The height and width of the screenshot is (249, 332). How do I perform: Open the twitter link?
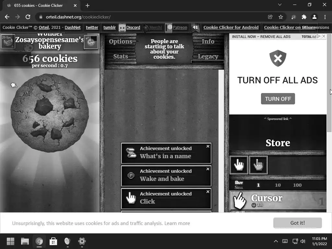click(92, 27)
